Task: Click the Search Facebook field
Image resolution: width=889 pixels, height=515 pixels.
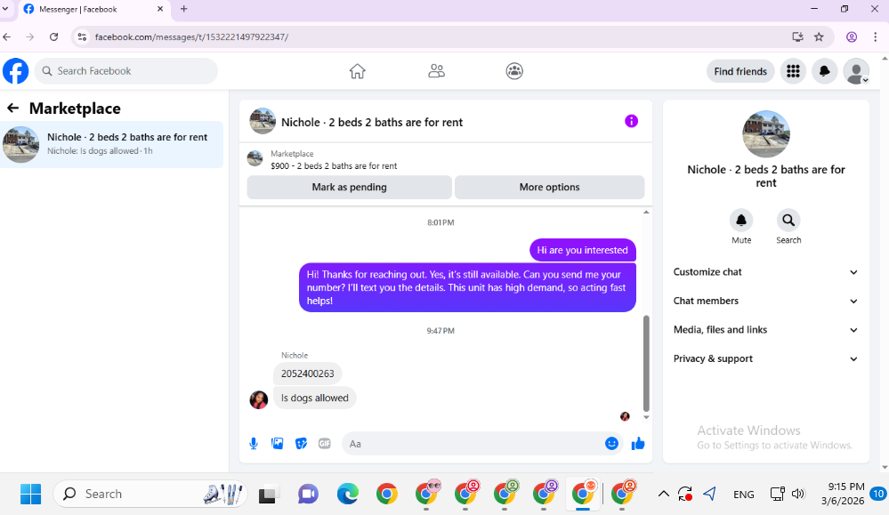Action: (x=126, y=71)
